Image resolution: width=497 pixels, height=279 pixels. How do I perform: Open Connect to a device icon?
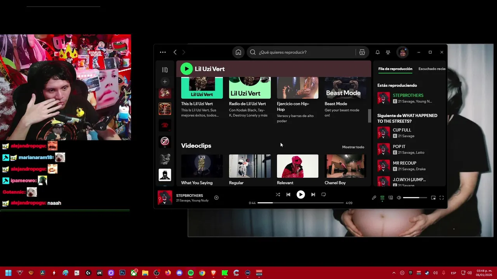(x=391, y=198)
